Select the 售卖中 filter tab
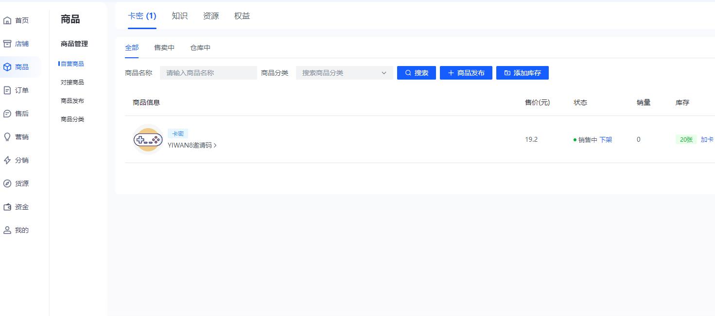715x316 pixels. click(164, 47)
